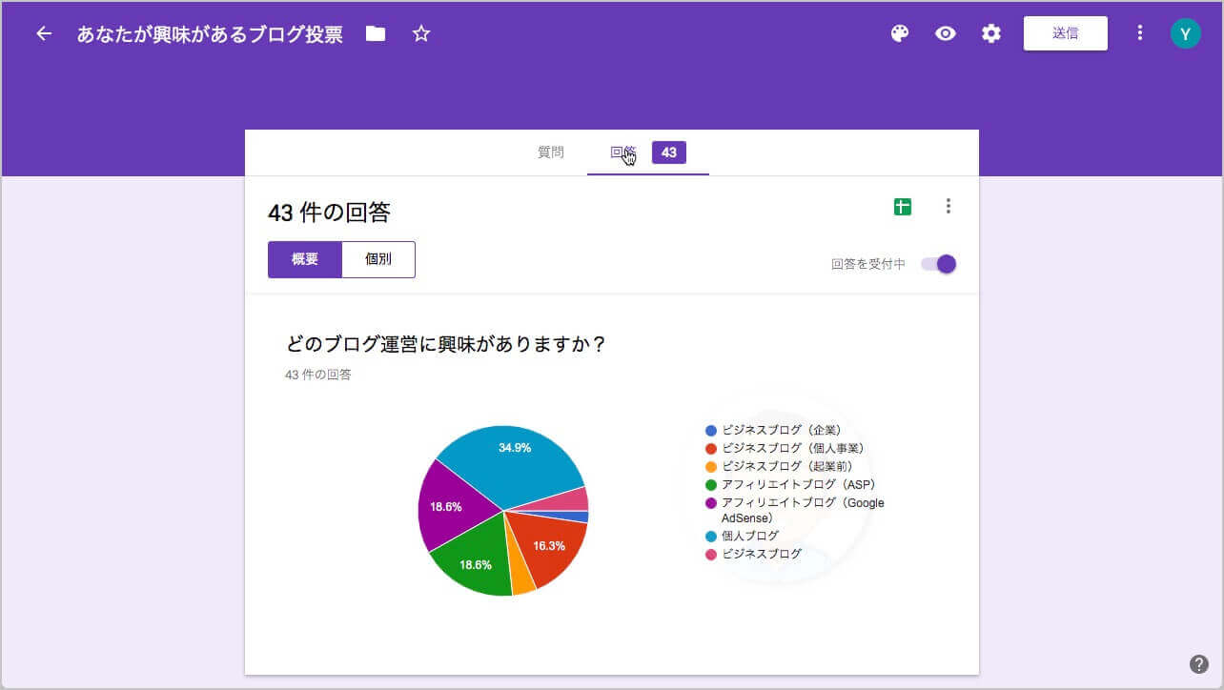Click legend entry ビジネスブログ（個人事業）

click(792, 449)
